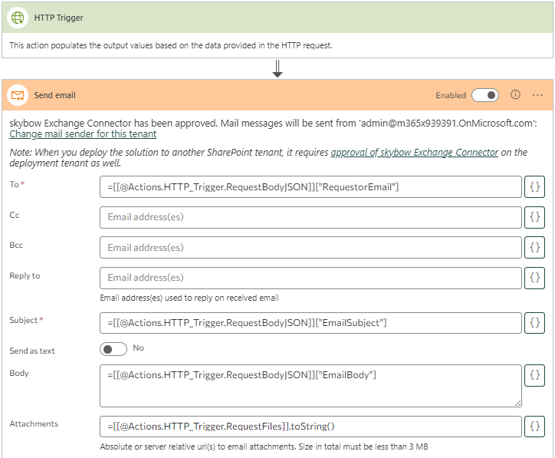Viewport: 555px width, 458px height.
Task: Open the three-dot more options menu
Action: 537,95
